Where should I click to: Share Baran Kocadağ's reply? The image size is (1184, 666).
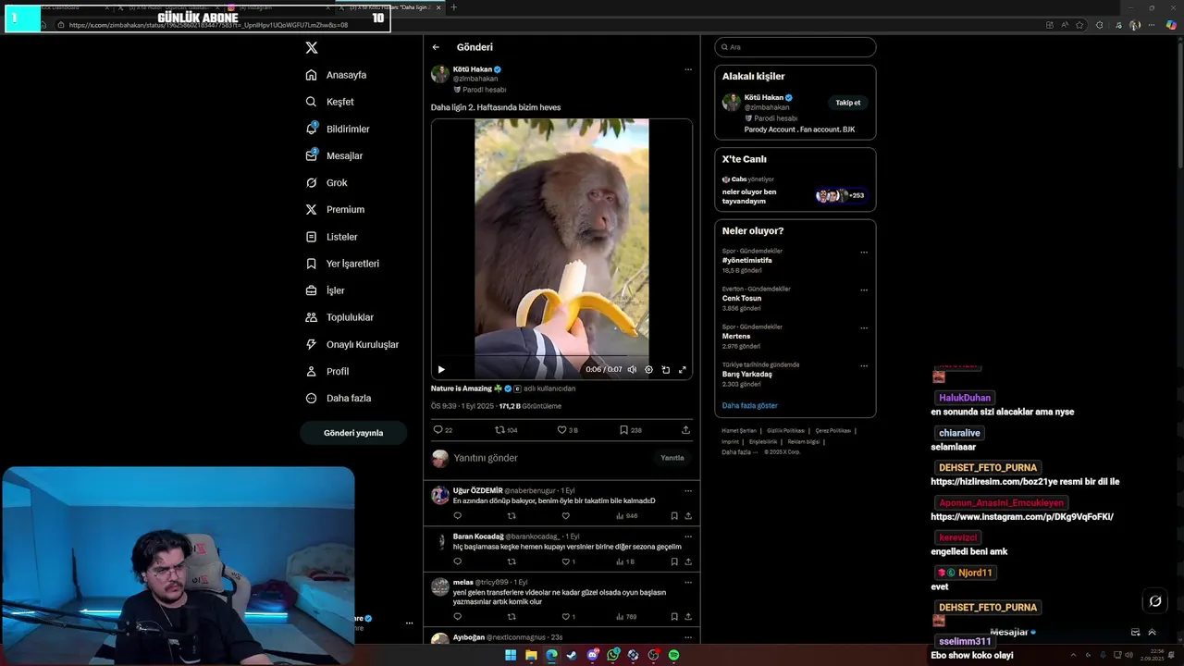[687, 561]
